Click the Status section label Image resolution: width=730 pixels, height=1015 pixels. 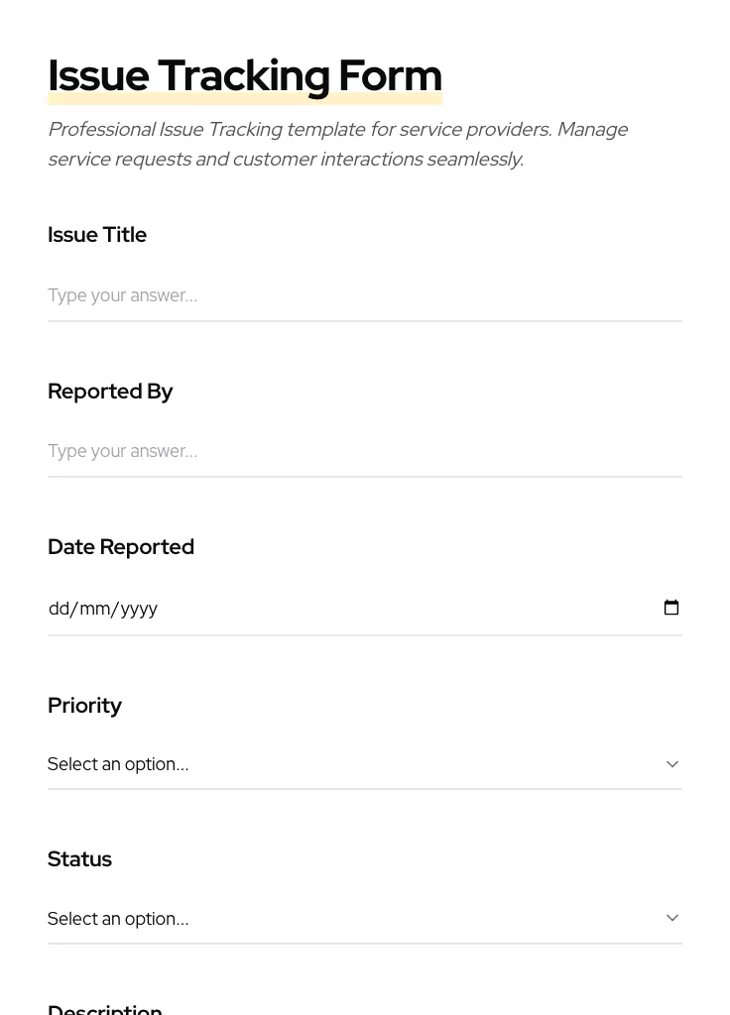point(79,858)
